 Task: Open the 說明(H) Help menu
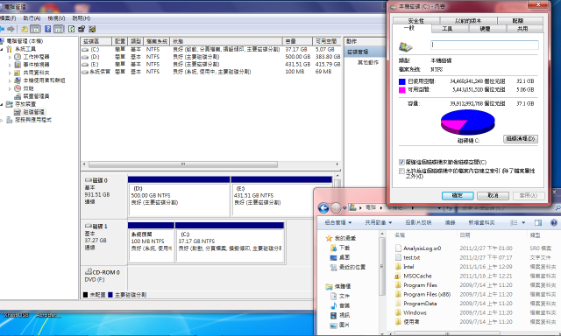point(82,17)
